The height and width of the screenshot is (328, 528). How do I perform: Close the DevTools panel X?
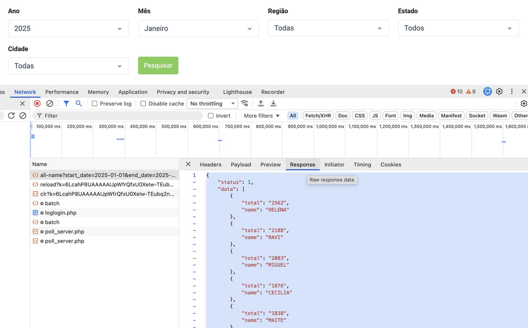point(524,91)
